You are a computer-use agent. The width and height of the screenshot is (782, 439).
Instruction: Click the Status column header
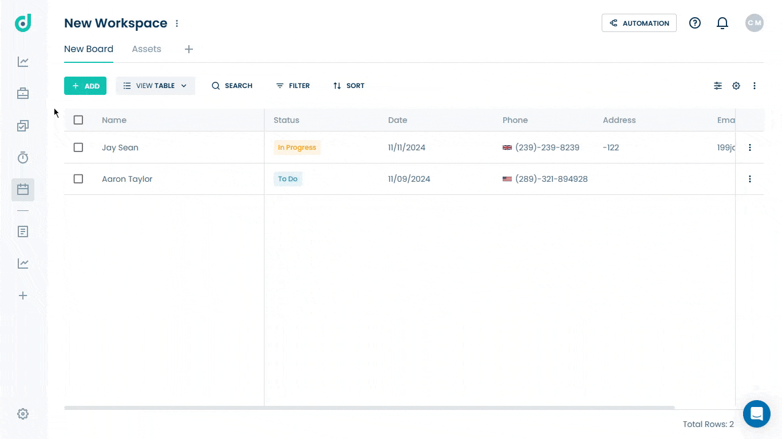[x=286, y=120]
